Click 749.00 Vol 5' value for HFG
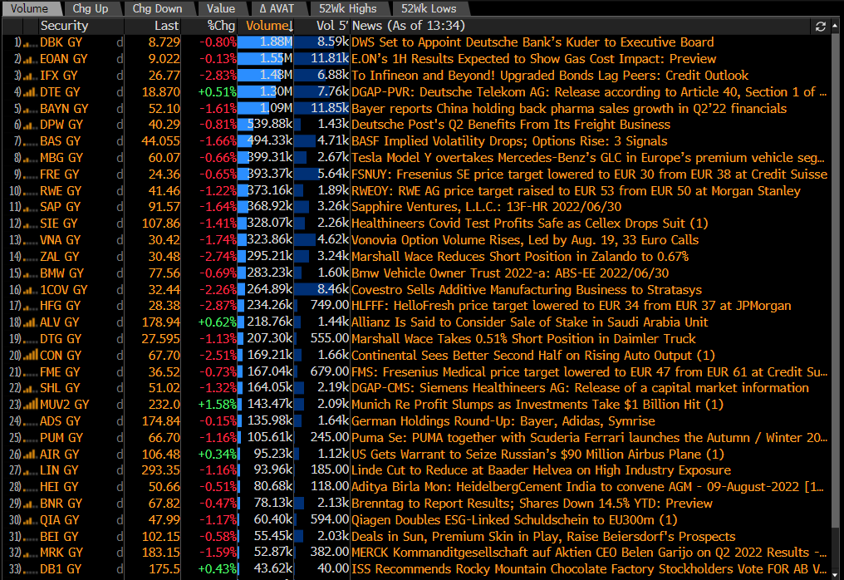This screenshot has height=580, width=844. point(330,306)
